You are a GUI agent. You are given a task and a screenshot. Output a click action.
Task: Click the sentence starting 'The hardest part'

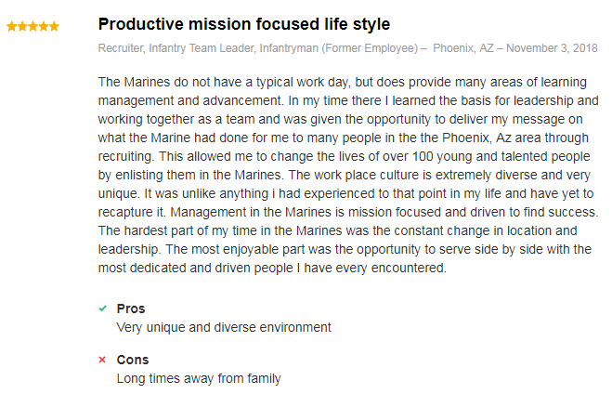(279, 230)
